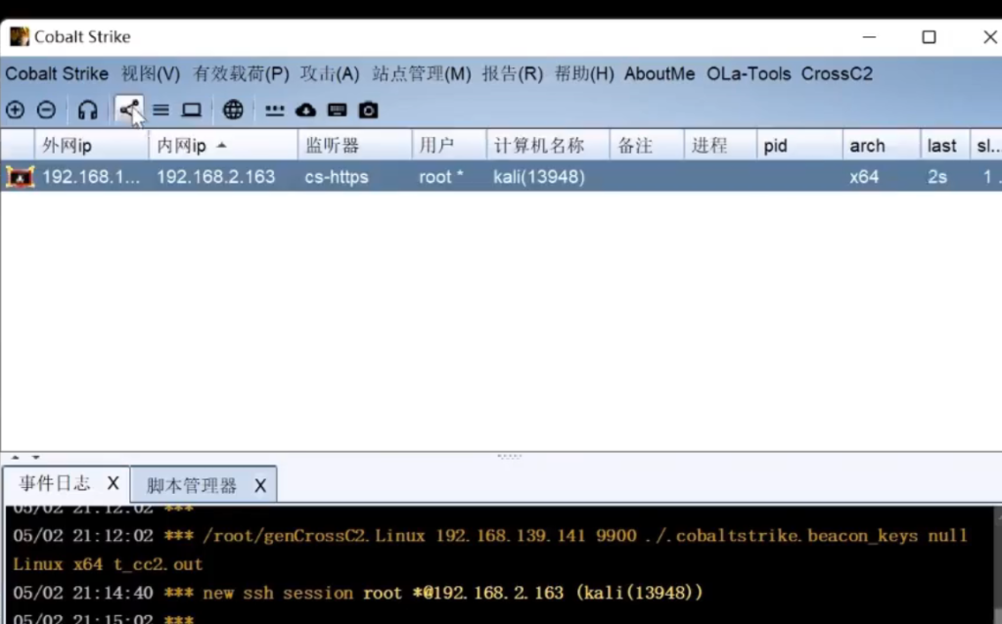Open the AboutMe menu
Screen dimensions: 1002x624
pos(660,73)
